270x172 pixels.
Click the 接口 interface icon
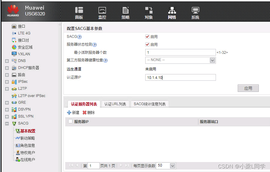(14, 26)
